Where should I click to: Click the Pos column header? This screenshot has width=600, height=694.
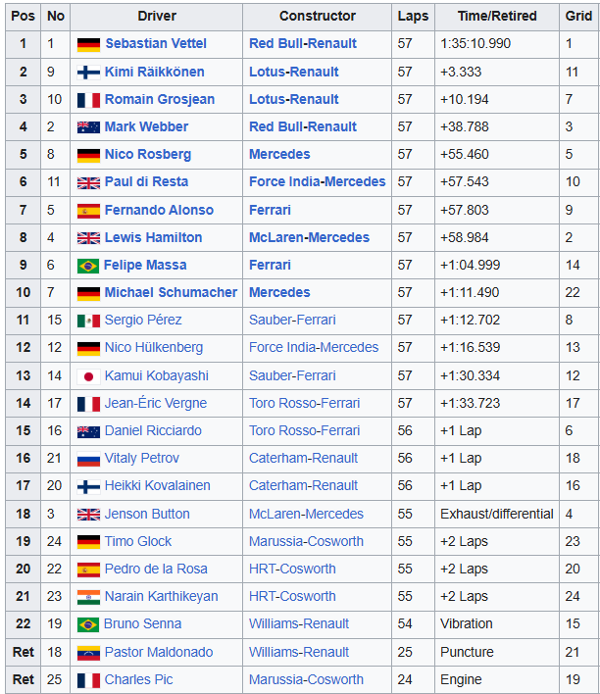click(23, 17)
